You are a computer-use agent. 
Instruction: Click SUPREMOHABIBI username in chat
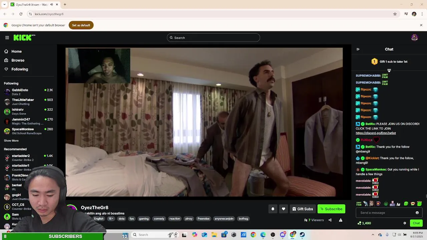(x=368, y=76)
